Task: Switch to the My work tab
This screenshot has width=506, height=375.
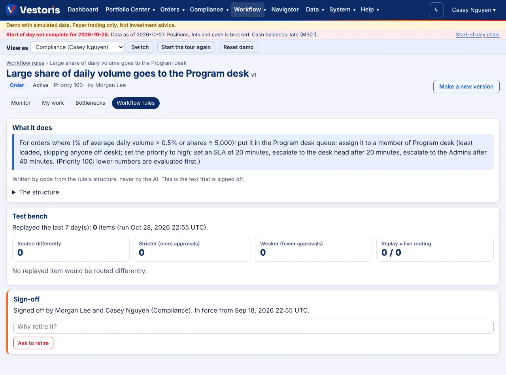Action: click(53, 103)
